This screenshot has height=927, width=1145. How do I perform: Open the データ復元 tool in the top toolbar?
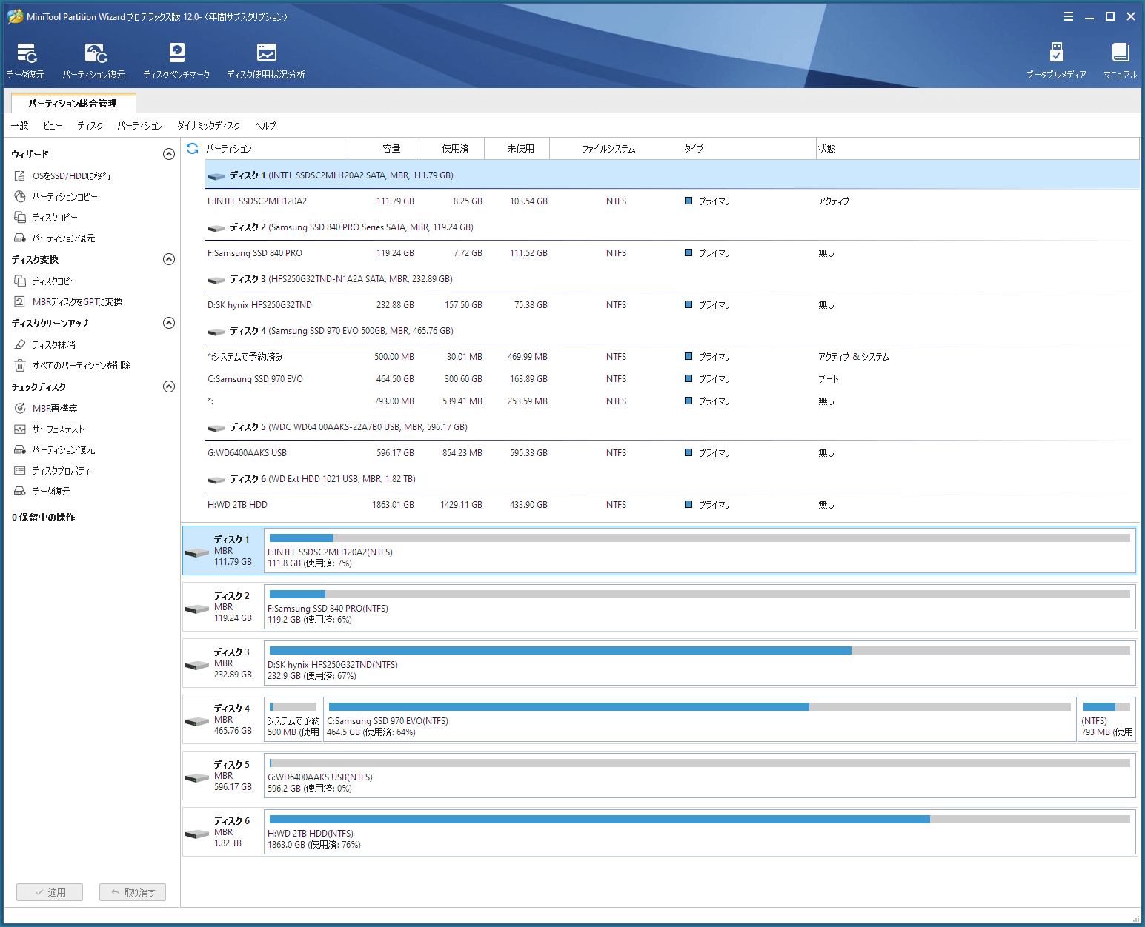click(x=26, y=61)
